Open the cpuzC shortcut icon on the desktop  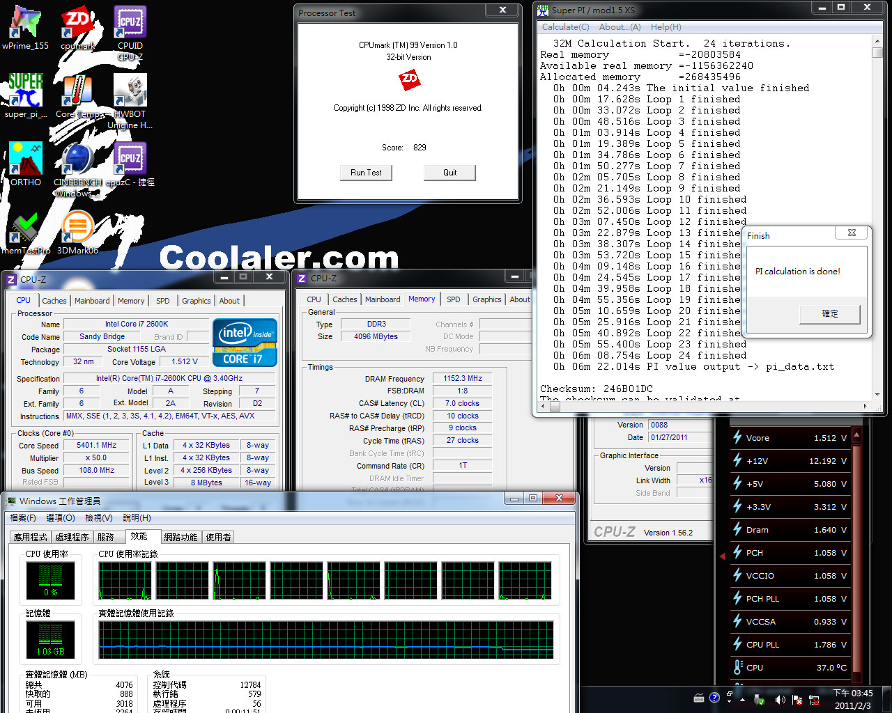point(130,164)
